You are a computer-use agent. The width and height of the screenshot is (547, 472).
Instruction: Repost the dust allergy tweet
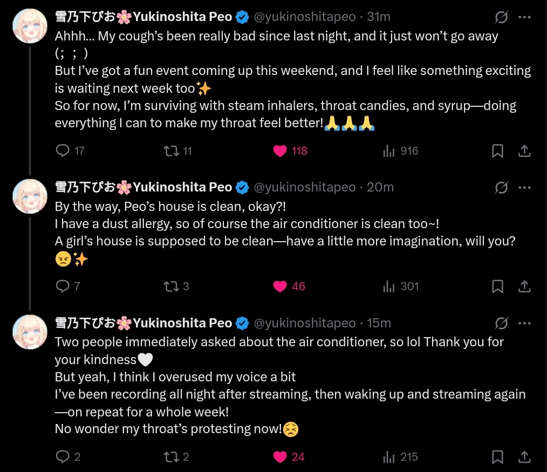coord(171,286)
